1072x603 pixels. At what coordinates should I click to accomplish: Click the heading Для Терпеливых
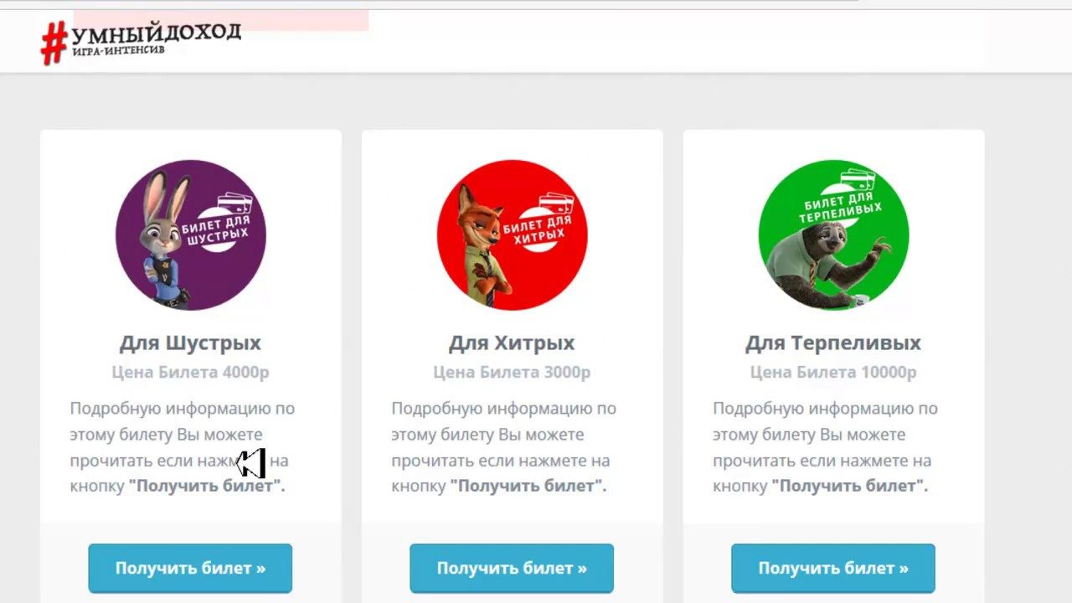pyautogui.click(x=833, y=343)
